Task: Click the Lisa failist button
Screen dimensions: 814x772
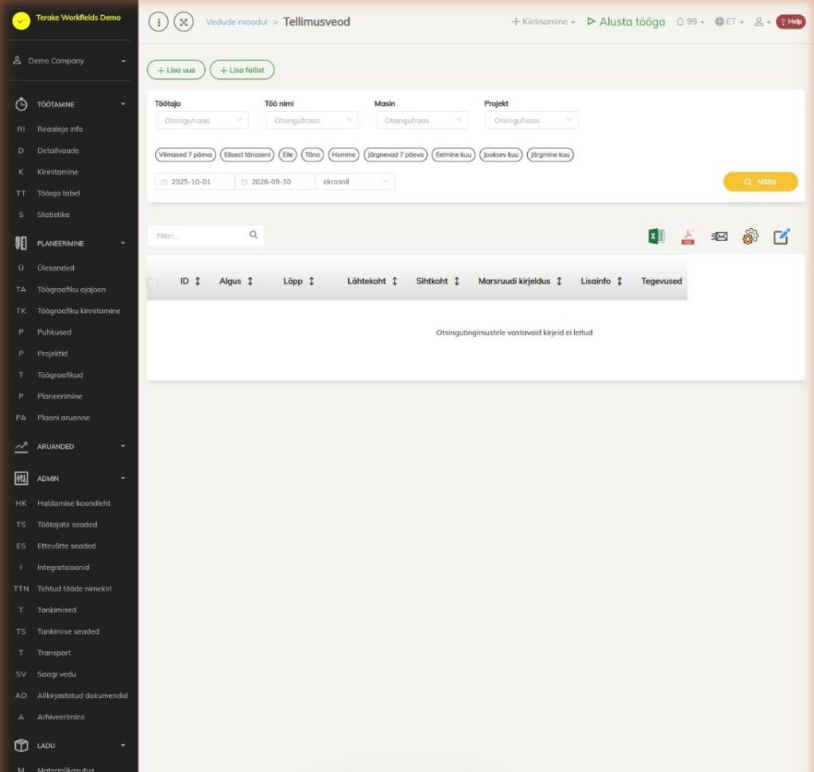Action: [242, 70]
